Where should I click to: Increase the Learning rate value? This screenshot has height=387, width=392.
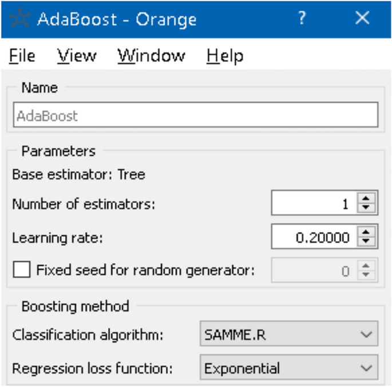[366, 232]
